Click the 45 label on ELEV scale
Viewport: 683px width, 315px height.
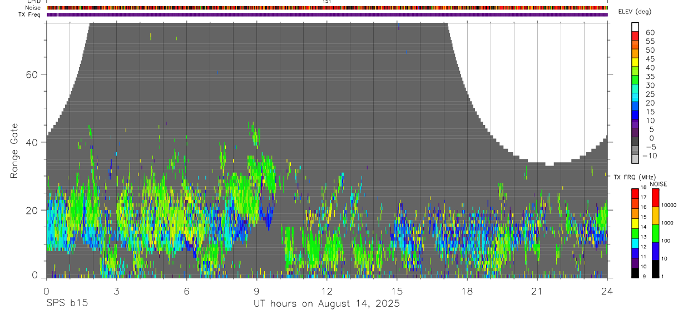[x=650, y=59]
